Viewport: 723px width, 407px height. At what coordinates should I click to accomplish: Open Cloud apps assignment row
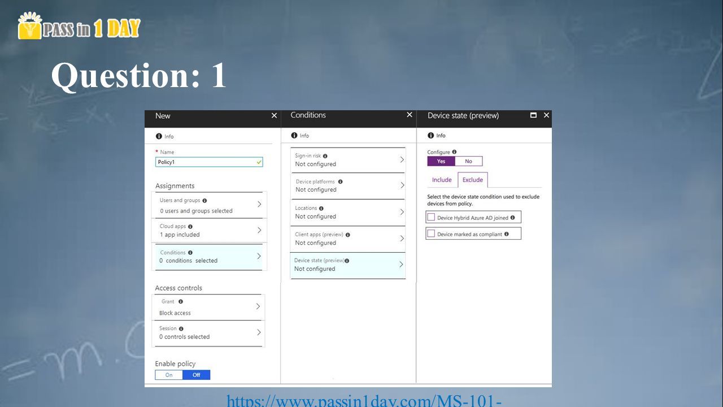209,231
